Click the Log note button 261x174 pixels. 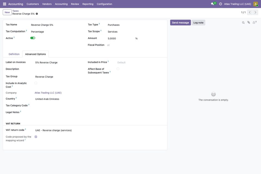(x=198, y=23)
